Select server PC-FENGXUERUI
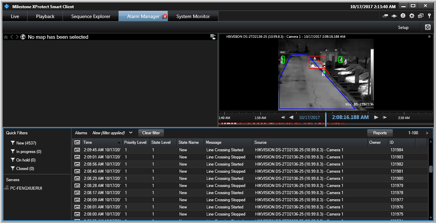The image size is (436, 223). pos(23,188)
